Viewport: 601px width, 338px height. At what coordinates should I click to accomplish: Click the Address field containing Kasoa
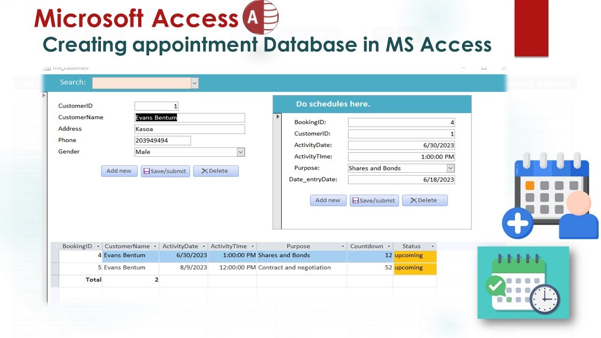tap(190, 129)
